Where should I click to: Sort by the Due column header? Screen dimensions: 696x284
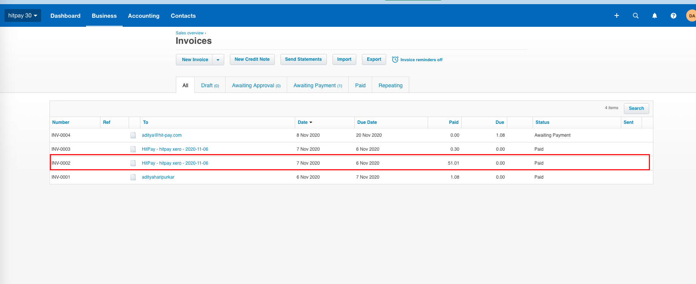[x=500, y=122]
